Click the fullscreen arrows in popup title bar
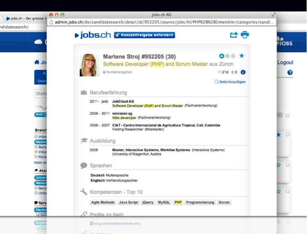 tap(273, 15)
